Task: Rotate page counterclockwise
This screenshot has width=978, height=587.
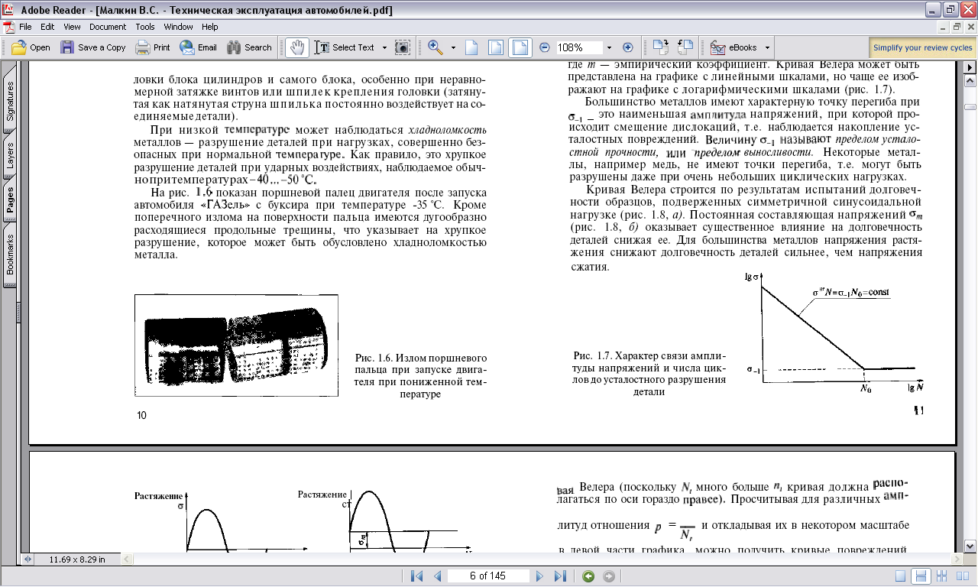Action: (x=685, y=47)
